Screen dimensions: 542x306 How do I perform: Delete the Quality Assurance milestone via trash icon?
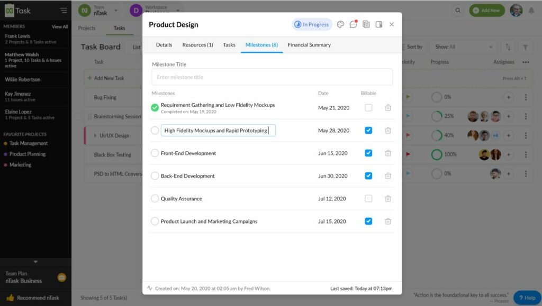tap(389, 199)
